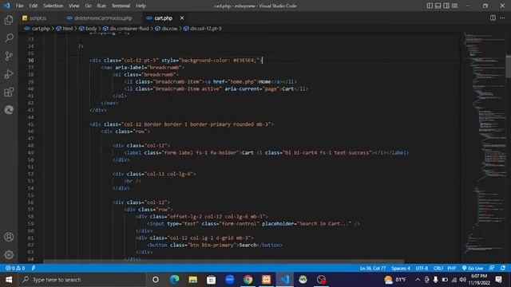The width and height of the screenshot is (511, 287).
Task: Toggle secondary side bar layout icon
Action: point(446,6)
